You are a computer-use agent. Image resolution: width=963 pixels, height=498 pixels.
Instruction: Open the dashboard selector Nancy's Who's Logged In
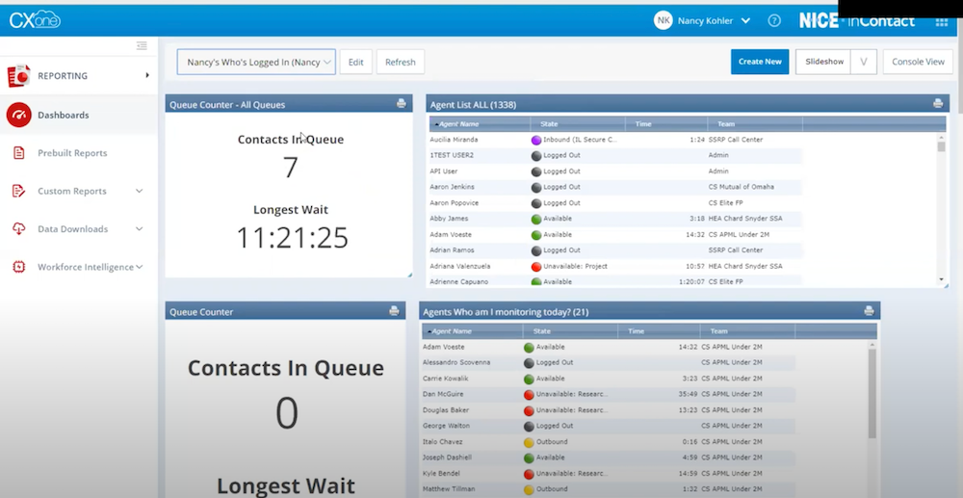256,62
